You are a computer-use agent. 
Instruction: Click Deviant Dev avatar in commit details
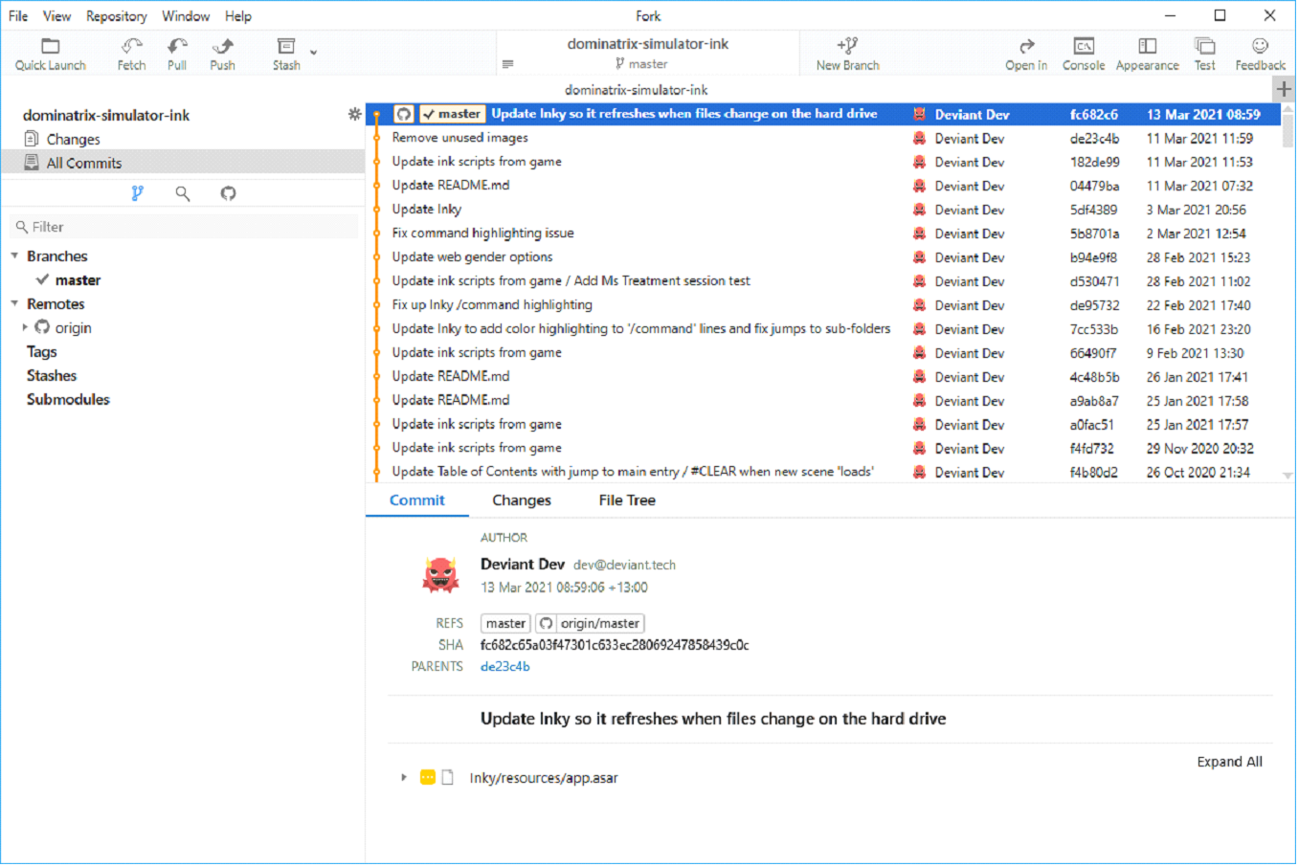(x=440, y=574)
